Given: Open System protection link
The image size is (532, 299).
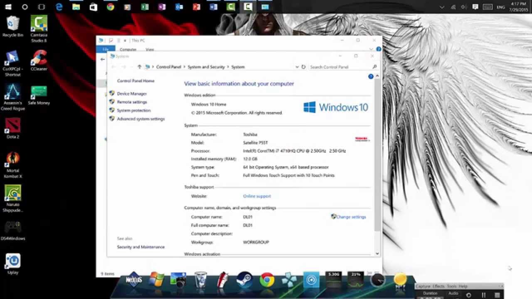Looking at the screenshot, I should pyautogui.click(x=133, y=110).
